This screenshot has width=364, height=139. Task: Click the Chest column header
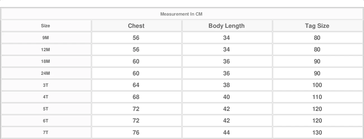tap(136, 26)
